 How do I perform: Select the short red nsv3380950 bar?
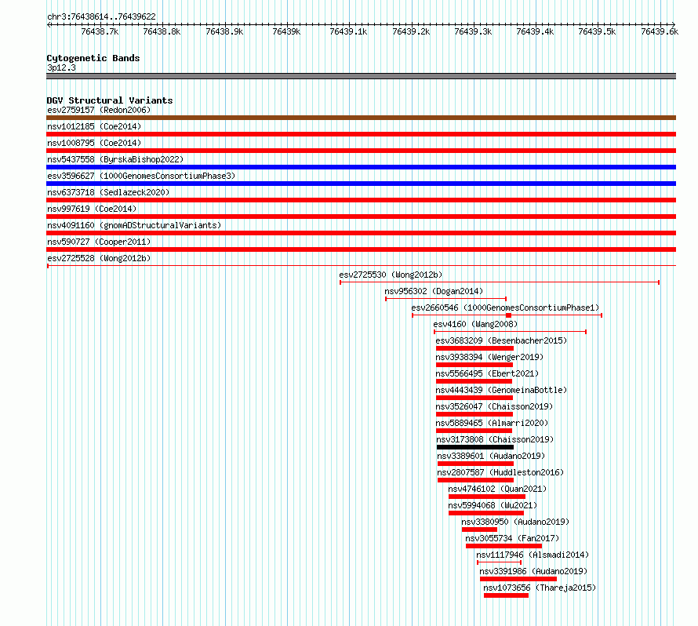[479, 530]
